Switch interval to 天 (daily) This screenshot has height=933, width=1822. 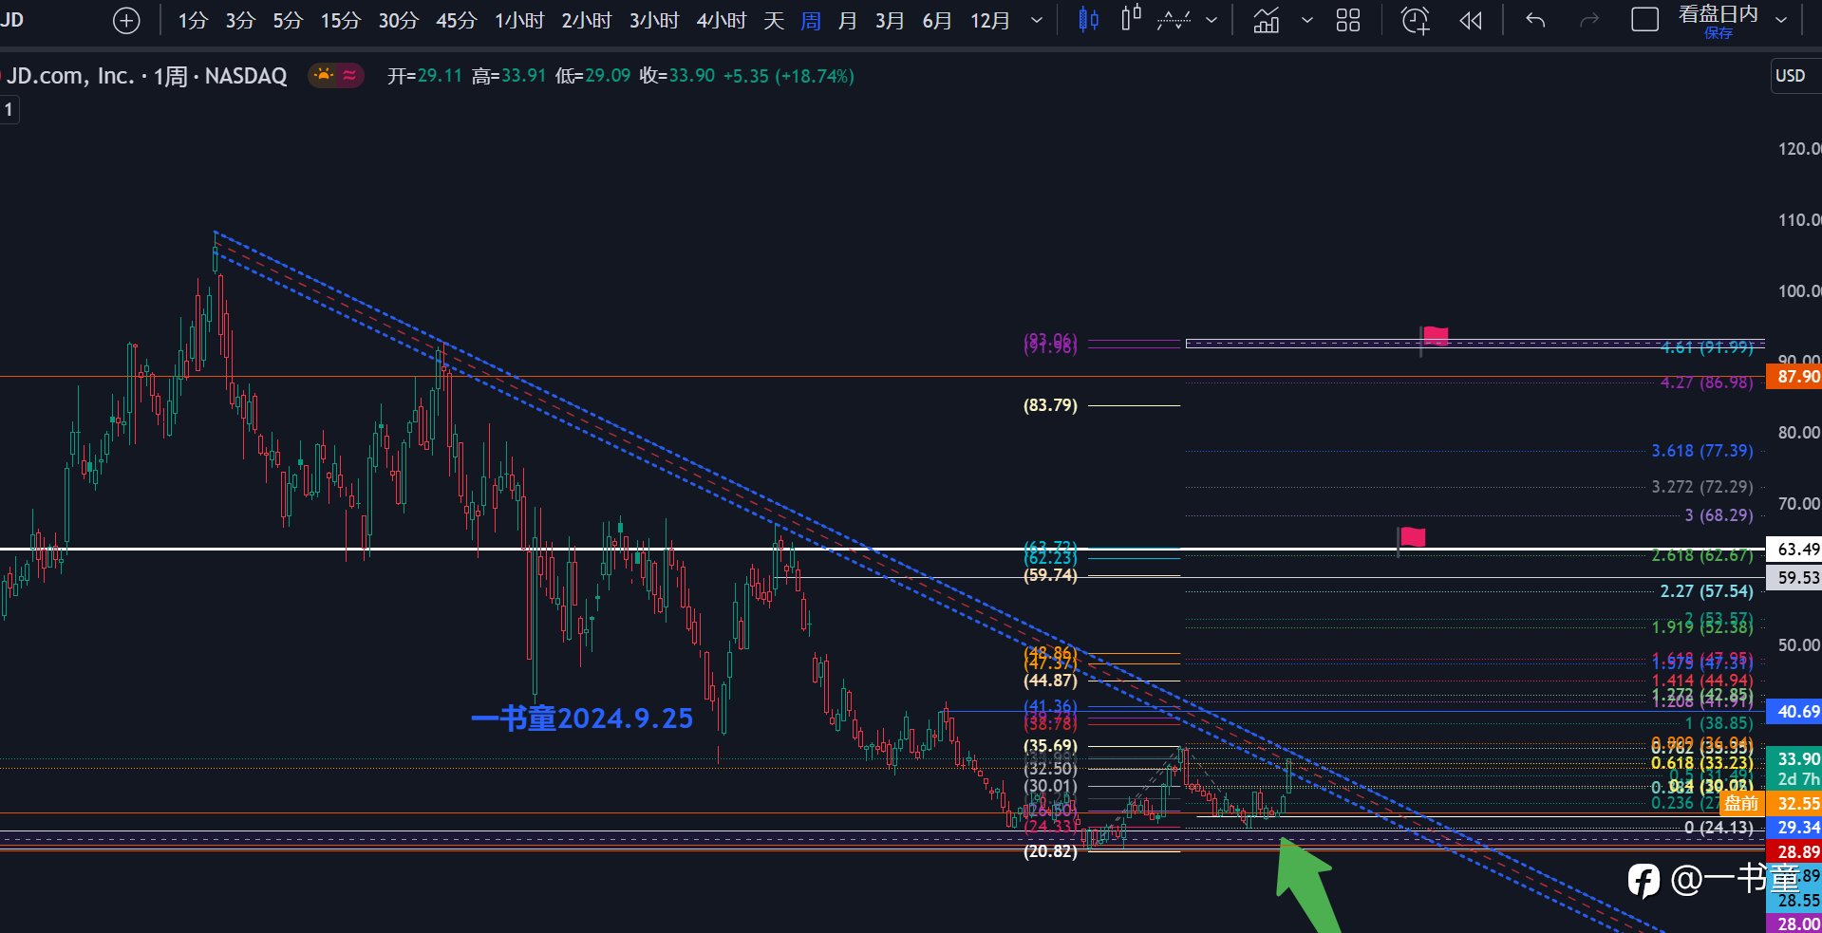tap(774, 20)
